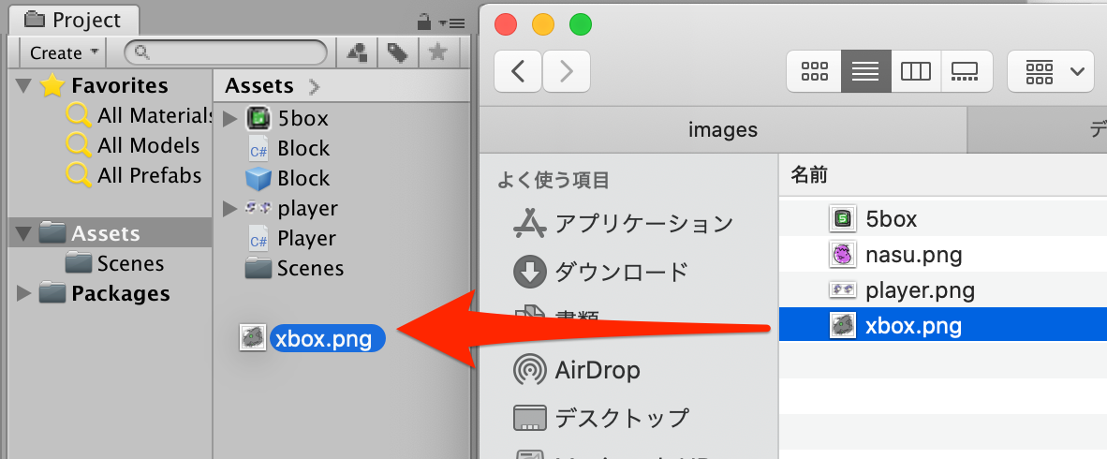Click the green zoom button in Finder
The image size is (1107, 459).
point(581,24)
